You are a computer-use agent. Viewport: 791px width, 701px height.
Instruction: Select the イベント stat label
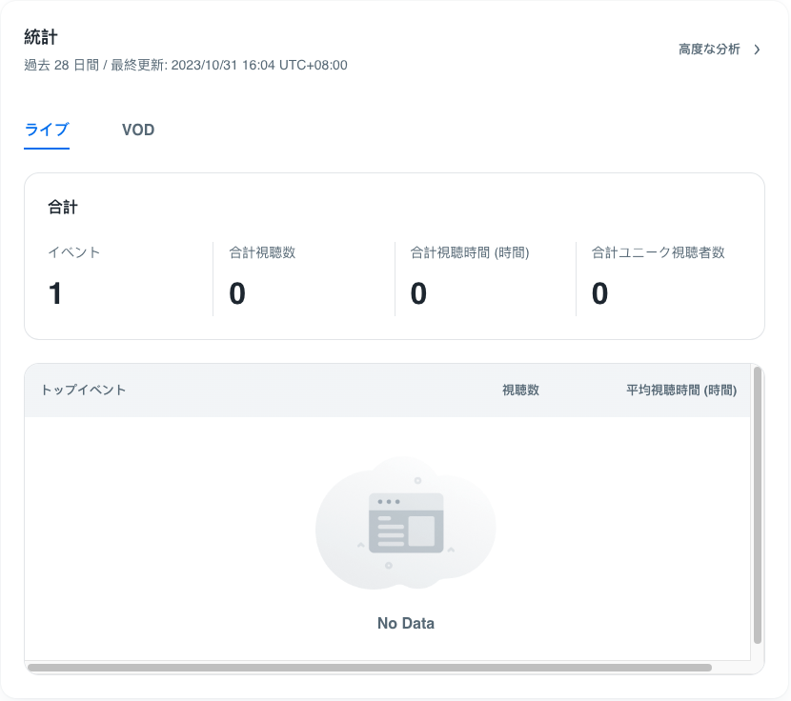pyautogui.click(x=74, y=252)
